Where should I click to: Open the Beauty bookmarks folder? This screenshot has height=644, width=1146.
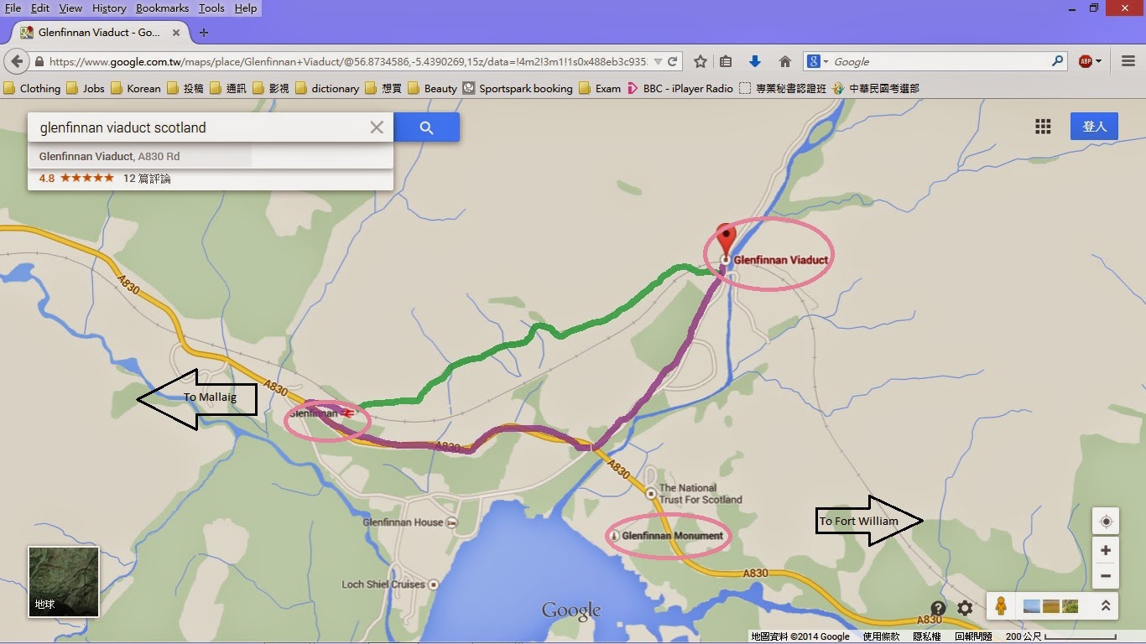tap(433, 88)
